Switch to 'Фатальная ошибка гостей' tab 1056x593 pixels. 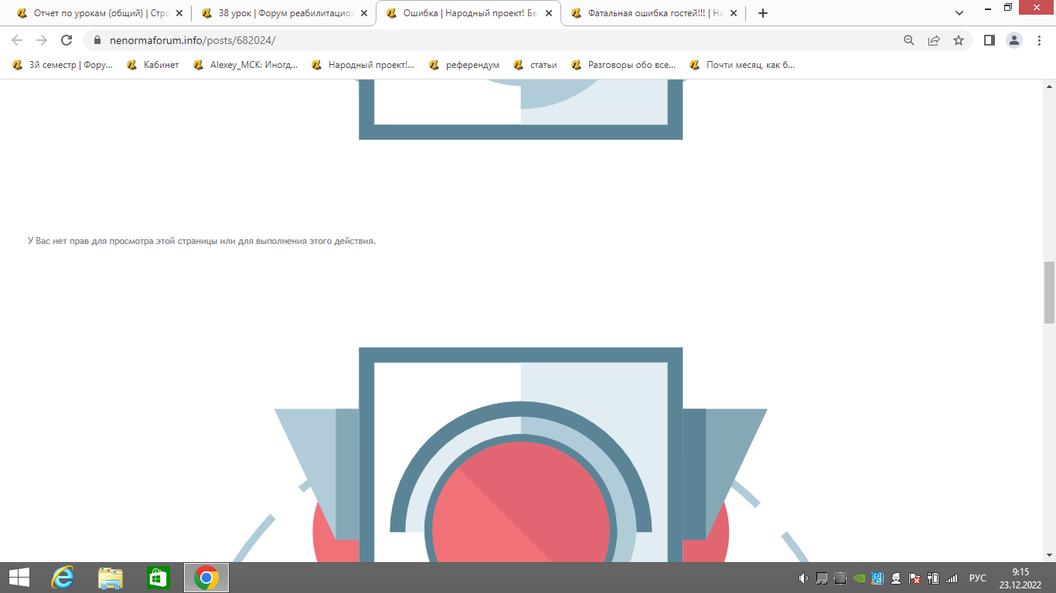click(654, 13)
